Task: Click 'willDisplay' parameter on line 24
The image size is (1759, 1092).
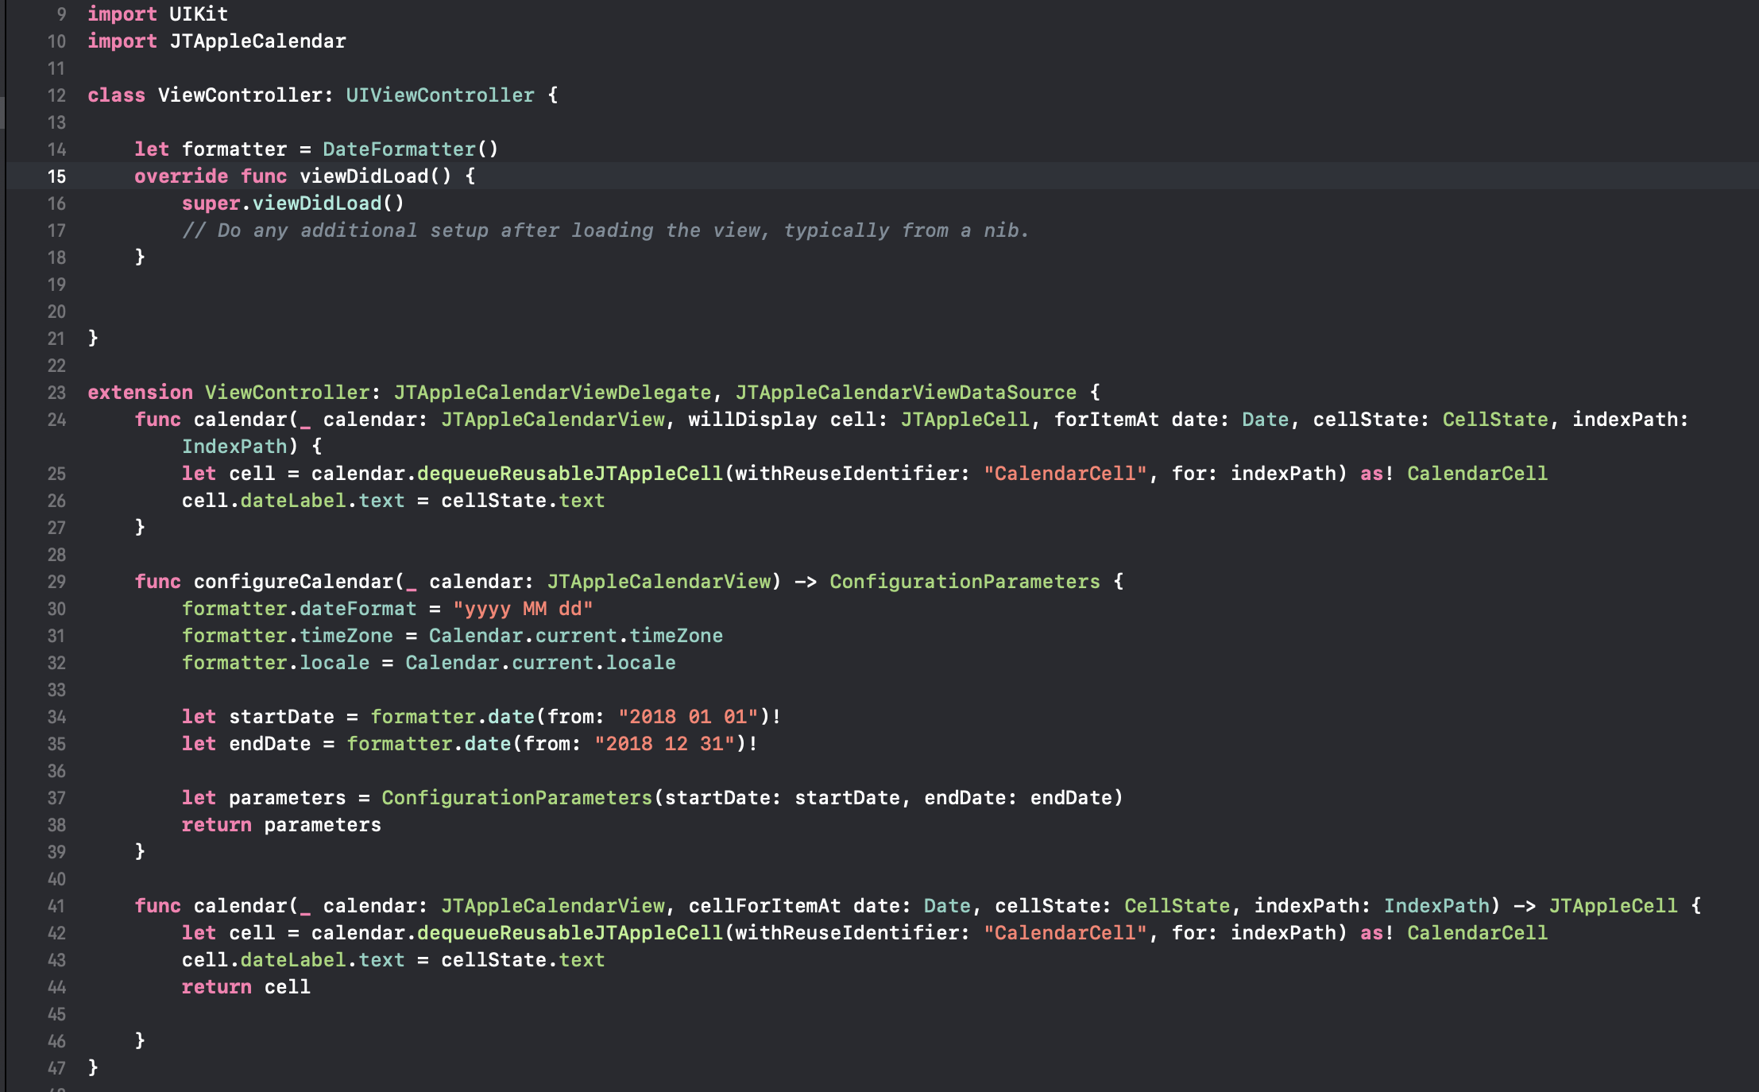Action: pyautogui.click(x=752, y=420)
